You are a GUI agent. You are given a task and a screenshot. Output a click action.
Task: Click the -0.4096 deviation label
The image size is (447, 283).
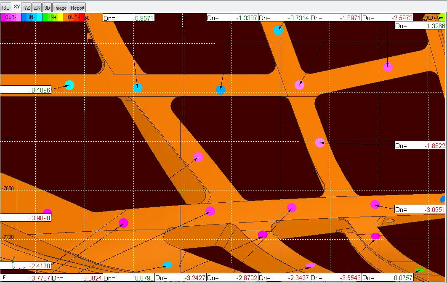[x=26, y=90]
